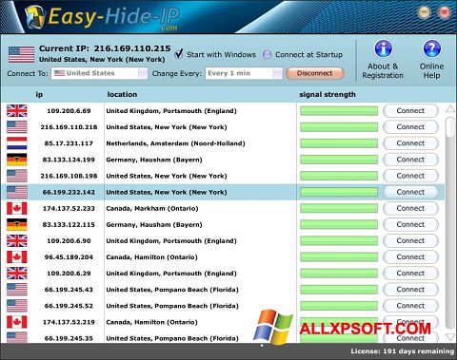This screenshot has width=457, height=360.
Task: Open the Connect To country dropdown
Action: (99, 73)
